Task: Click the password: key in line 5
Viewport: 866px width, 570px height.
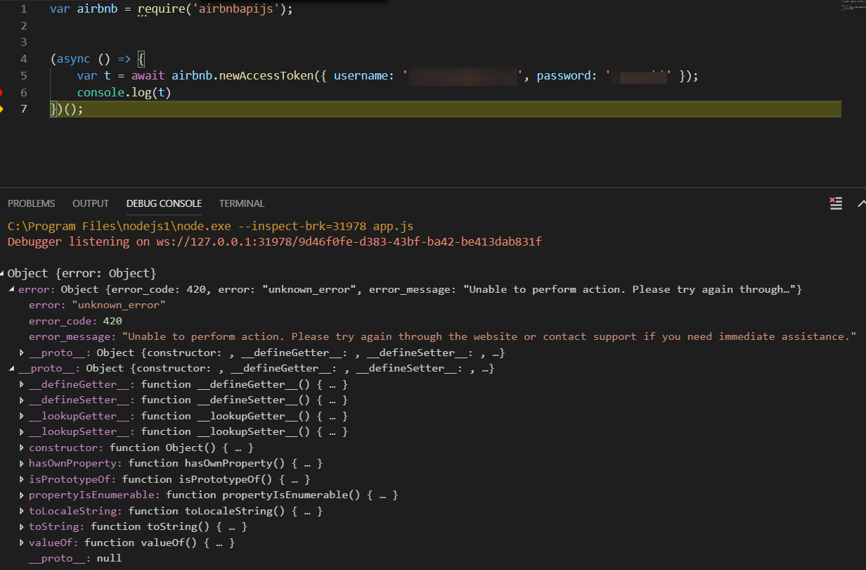Action: [567, 75]
